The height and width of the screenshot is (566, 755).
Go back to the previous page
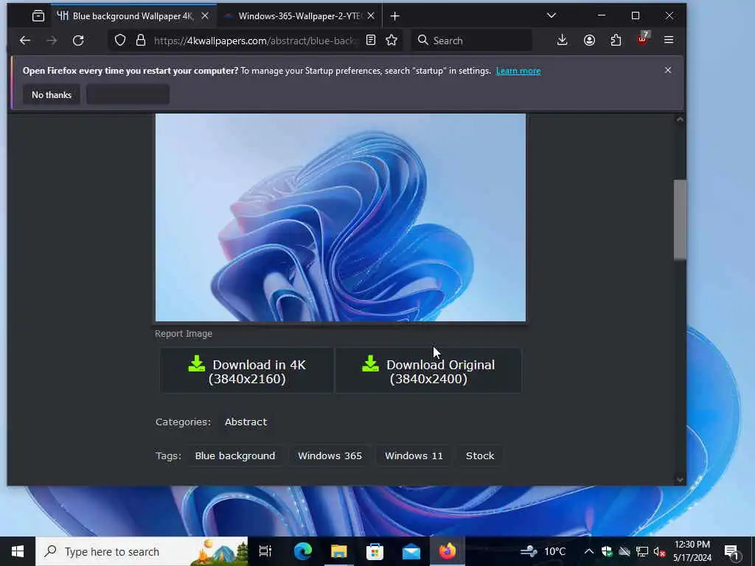point(24,41)
